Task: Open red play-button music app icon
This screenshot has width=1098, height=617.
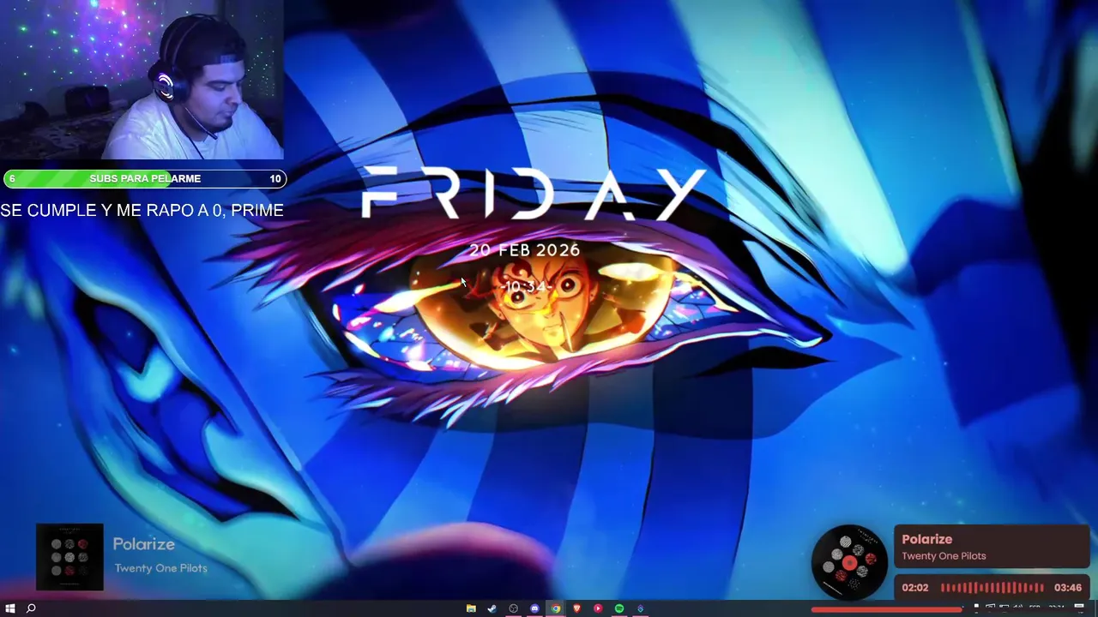Action: pyautogui.click(x=598, y=608)
